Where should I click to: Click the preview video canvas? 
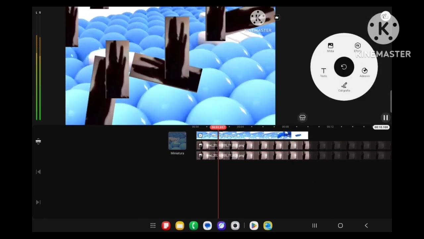[x=170, y=66]
